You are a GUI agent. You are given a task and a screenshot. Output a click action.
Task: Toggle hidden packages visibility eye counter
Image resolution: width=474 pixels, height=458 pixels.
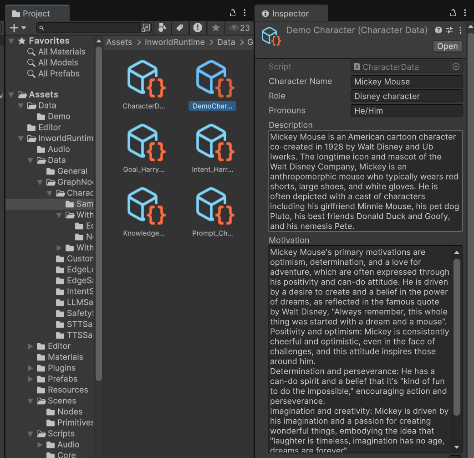(x=240, y=28)
